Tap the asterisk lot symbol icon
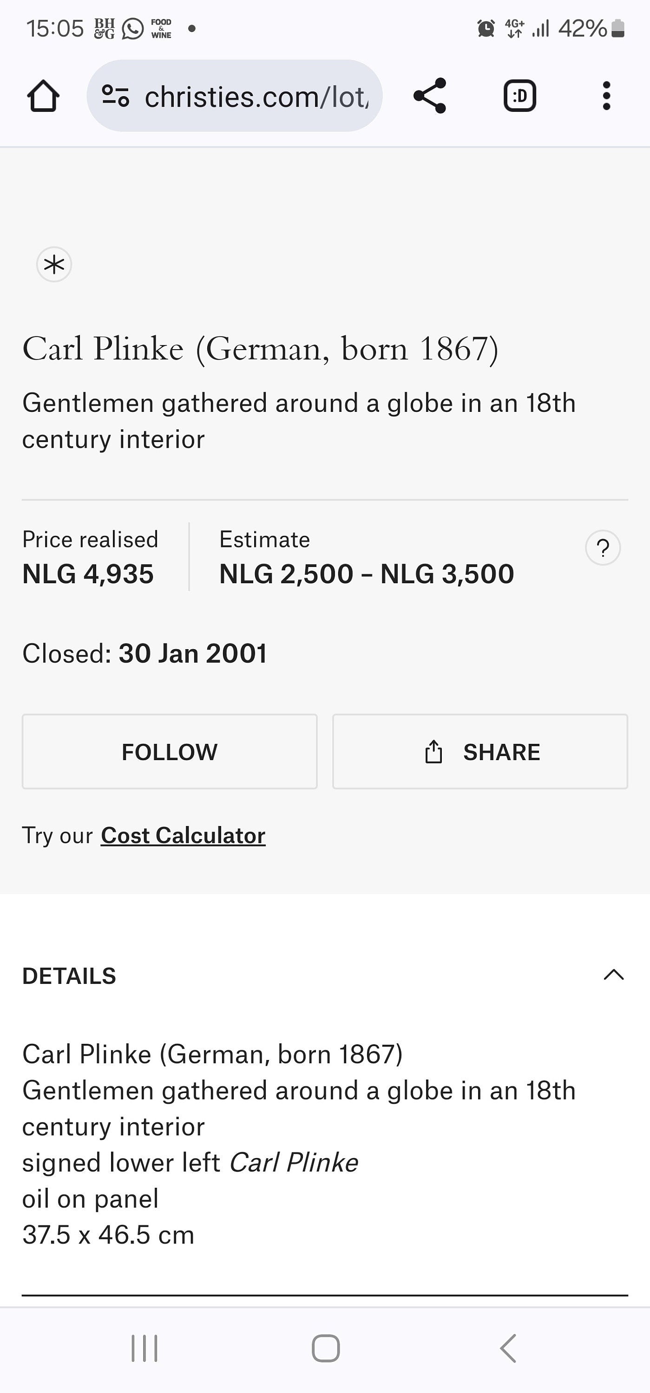 pos(54,264)
